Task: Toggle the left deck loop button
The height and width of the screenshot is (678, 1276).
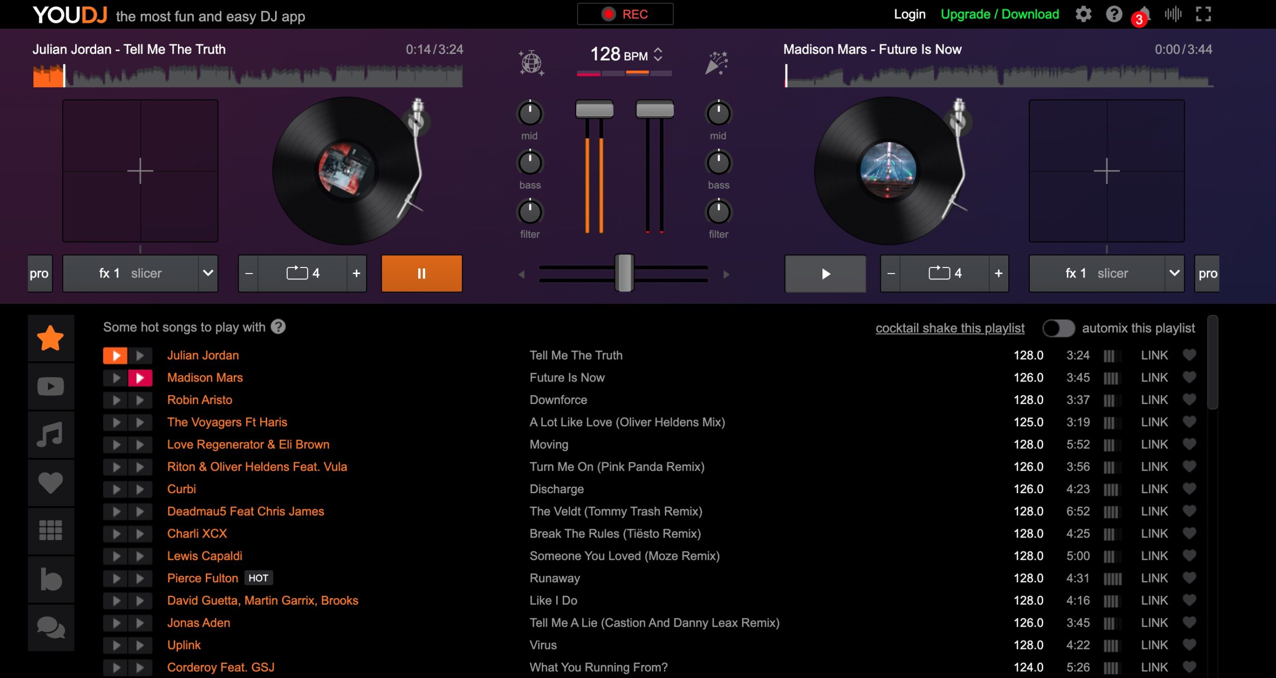Action: pyautogui.click(x=303, y=273)
